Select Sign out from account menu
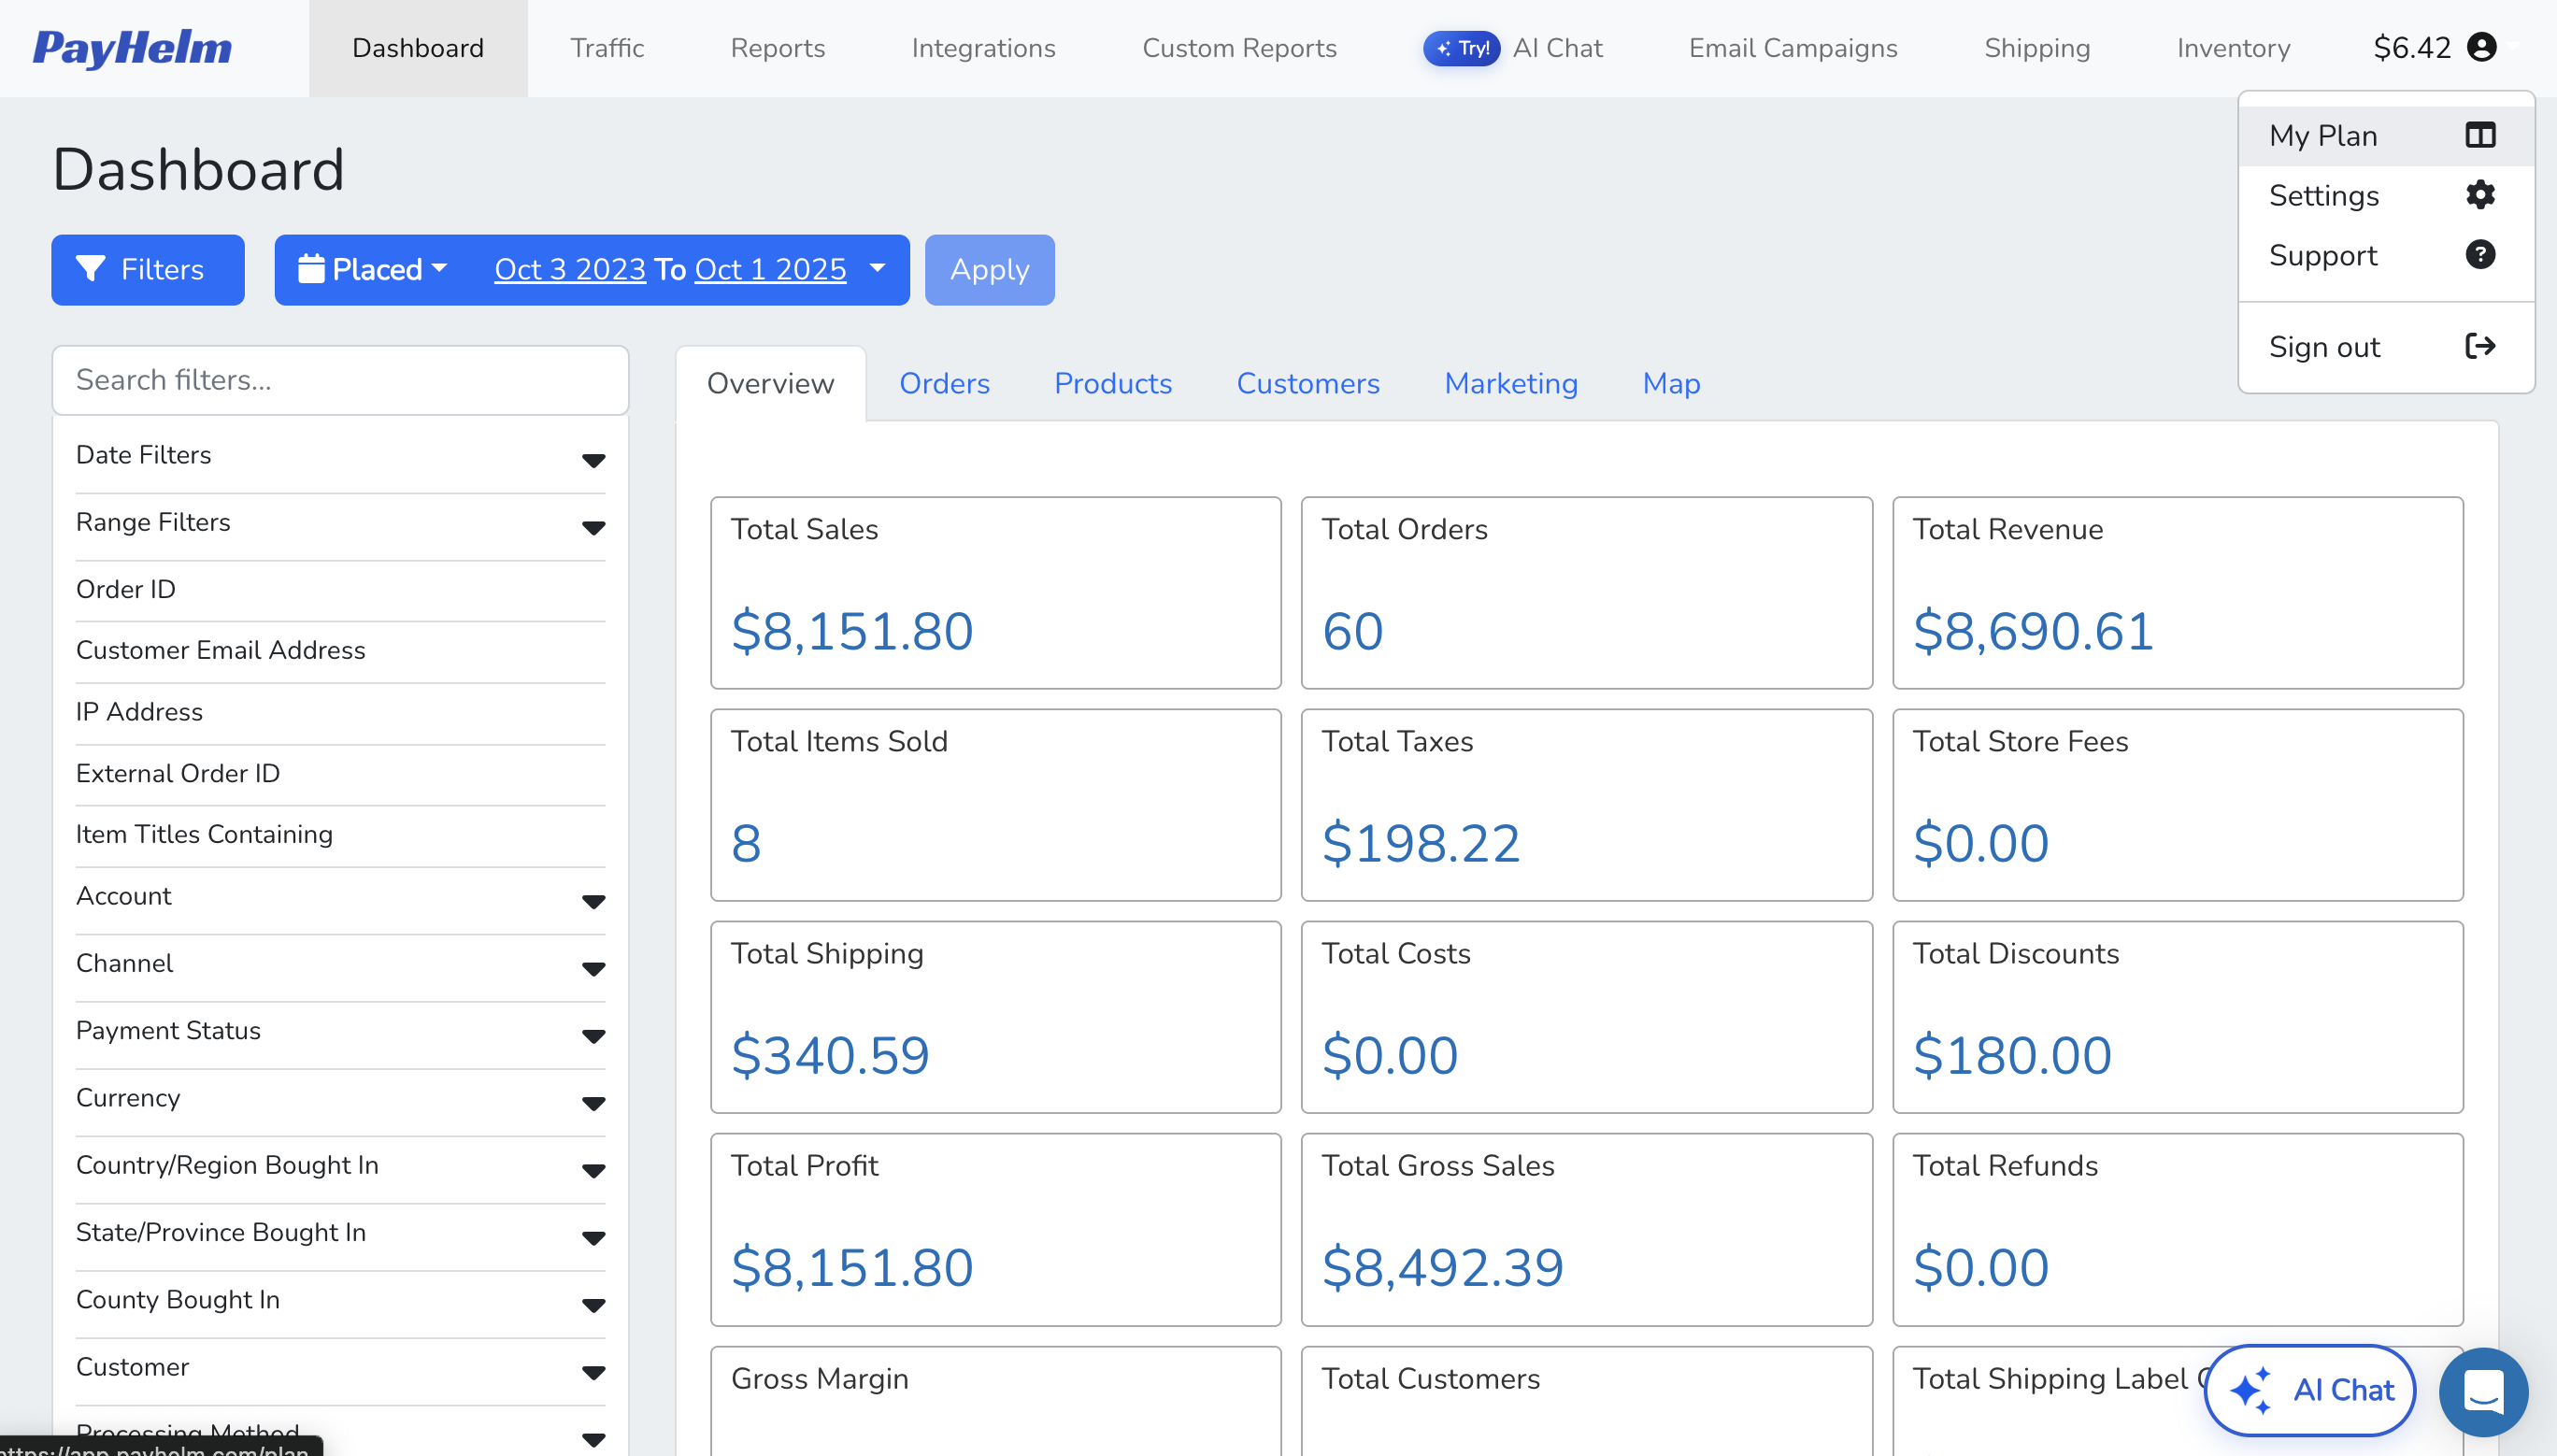2557x1456 pixels. click(x=2386, y=346)
